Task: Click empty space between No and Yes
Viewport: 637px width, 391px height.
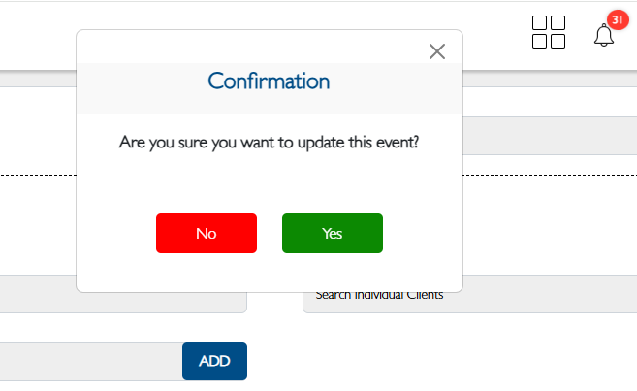Action: [270, 233]
